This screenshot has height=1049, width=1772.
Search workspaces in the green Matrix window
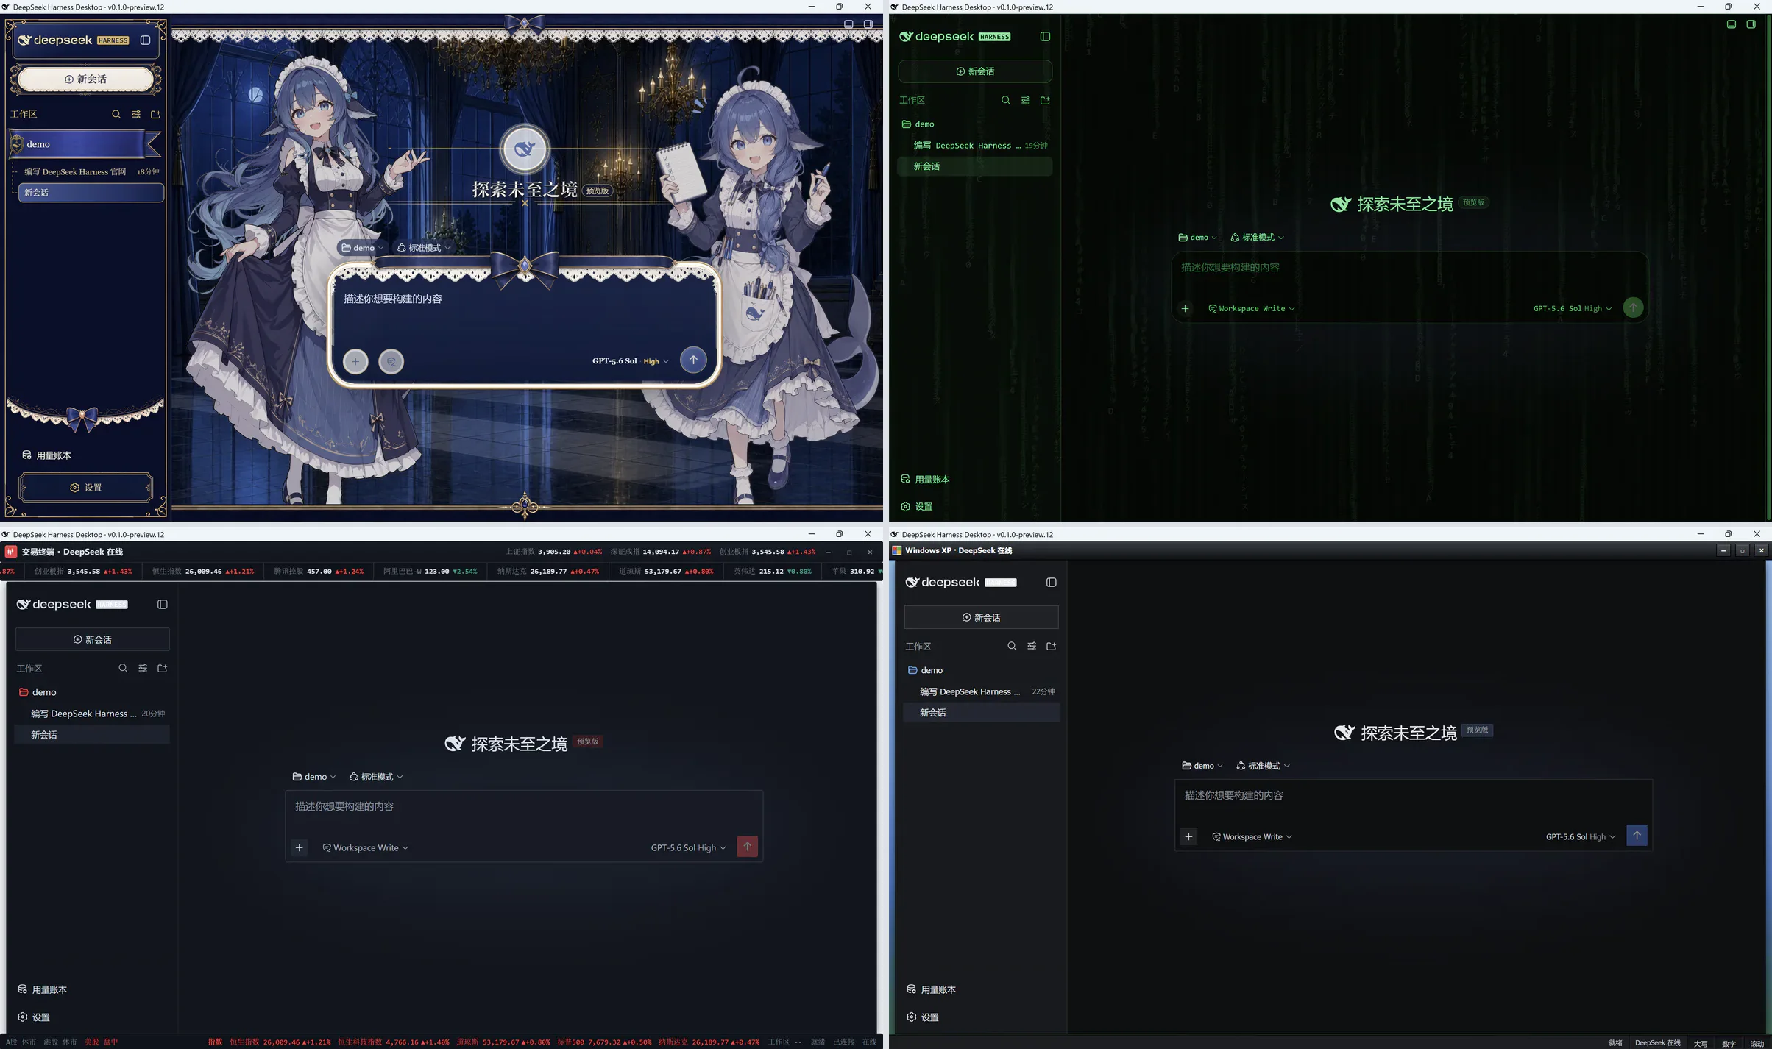pos(1006,100)
